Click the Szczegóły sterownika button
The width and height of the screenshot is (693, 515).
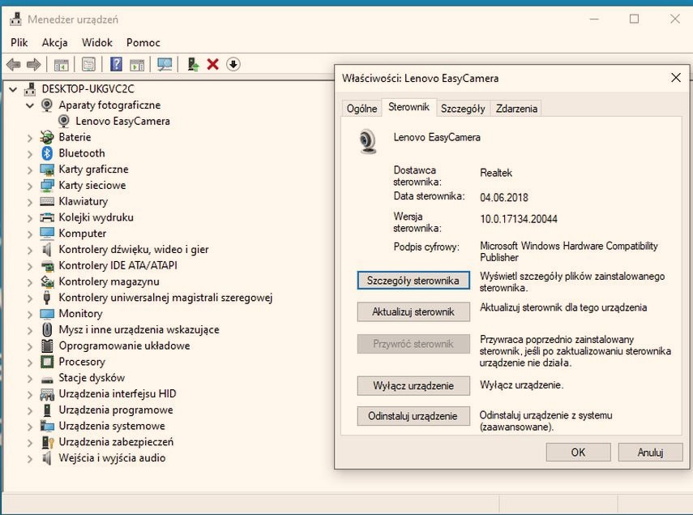(413, 281)
